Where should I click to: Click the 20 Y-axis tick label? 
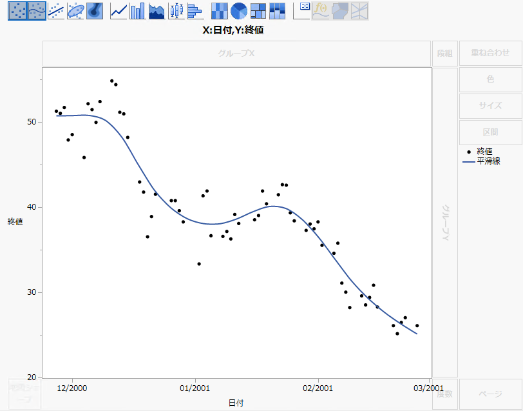(x=32, y=377)
